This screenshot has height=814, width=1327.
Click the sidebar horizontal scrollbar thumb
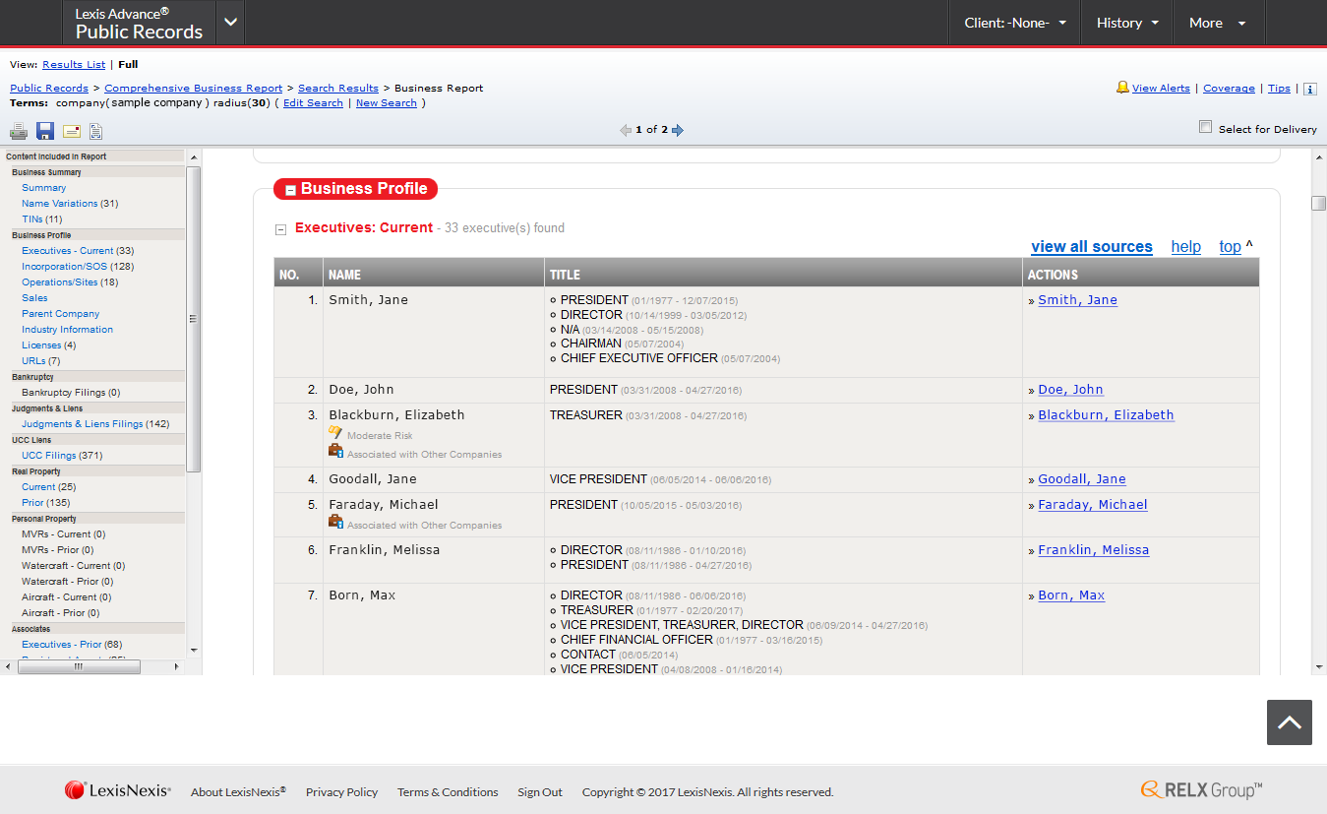(79, 666)
